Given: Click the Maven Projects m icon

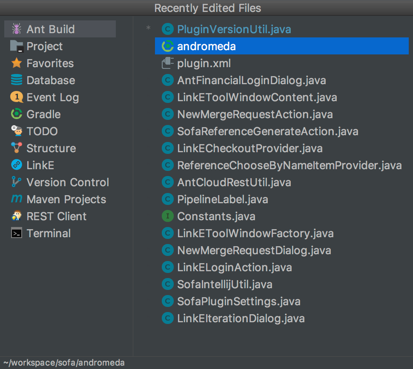Looking at the screenshot, I should pyautogui.click(x=17, y=199).
